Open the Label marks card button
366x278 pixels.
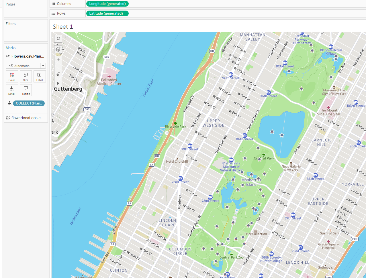tap(40, 77)
